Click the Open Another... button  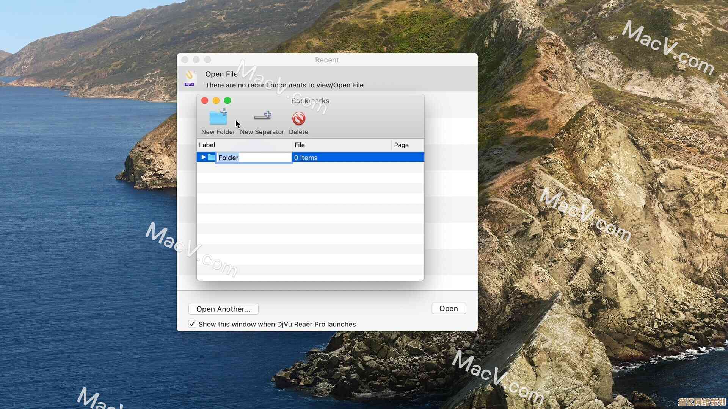tap(223, 309)
